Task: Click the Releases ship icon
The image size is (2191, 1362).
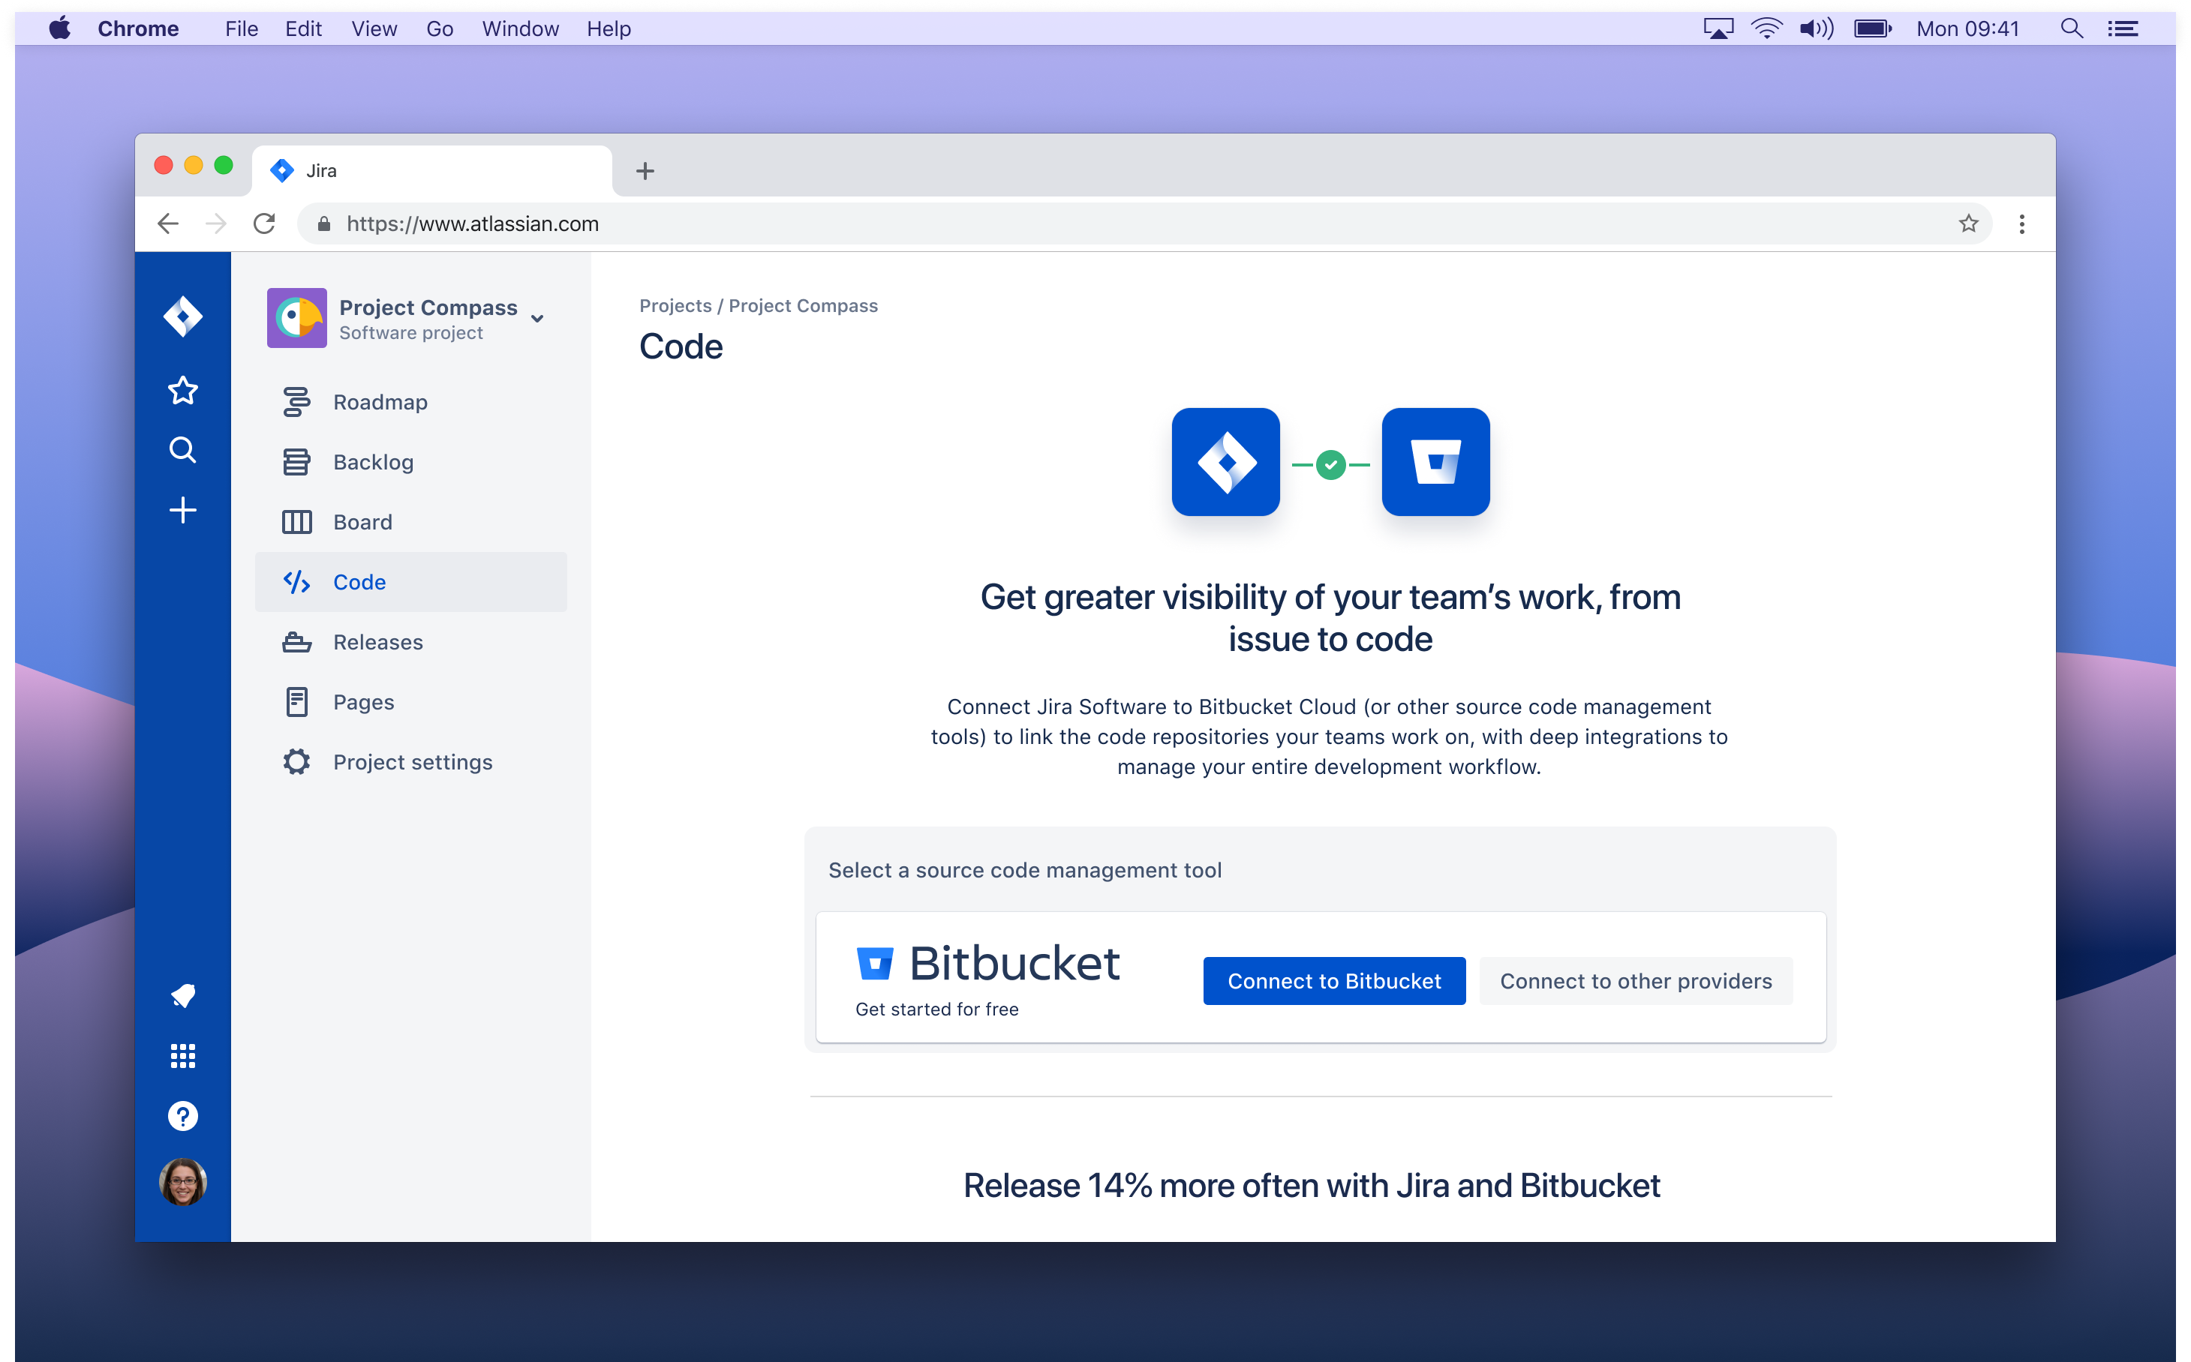Action: 296,642
